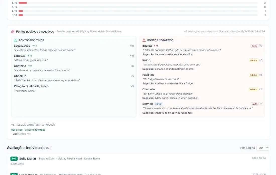Click the 5/10 rating distribution bar
The height and width of the screenshot is (175, 276).
click(x=138, y=3)
